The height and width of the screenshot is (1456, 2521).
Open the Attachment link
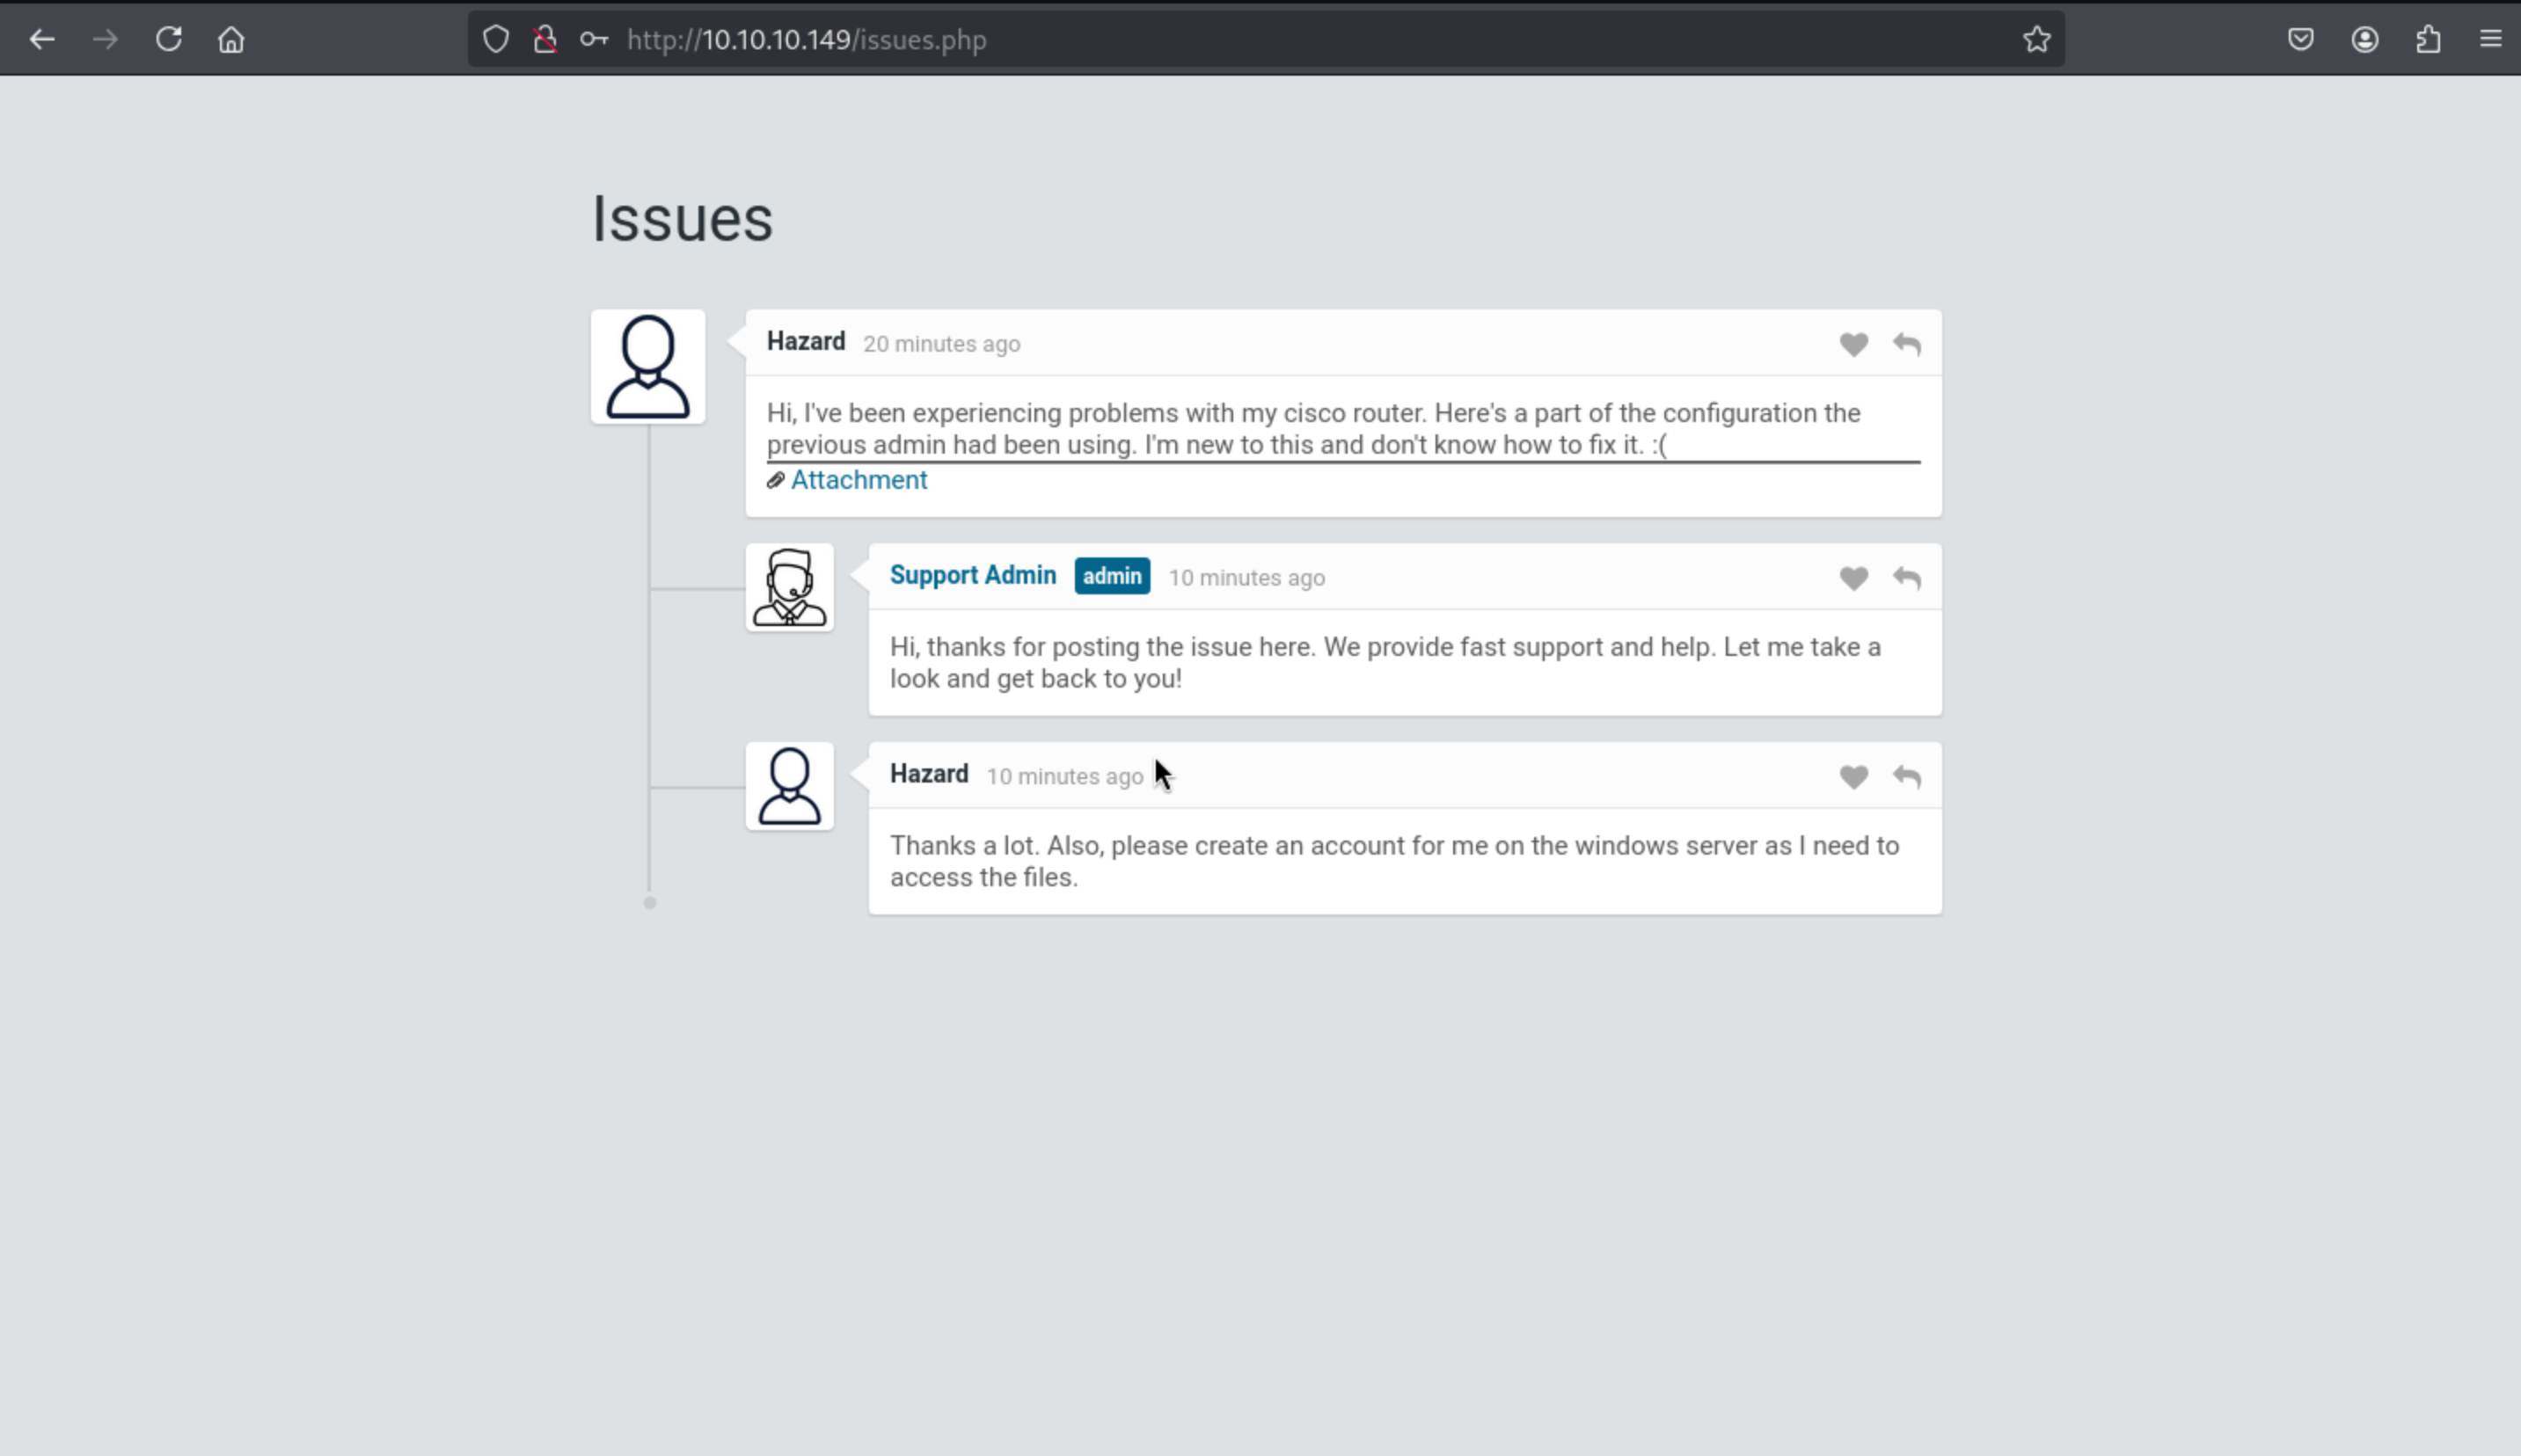[858, 480]
